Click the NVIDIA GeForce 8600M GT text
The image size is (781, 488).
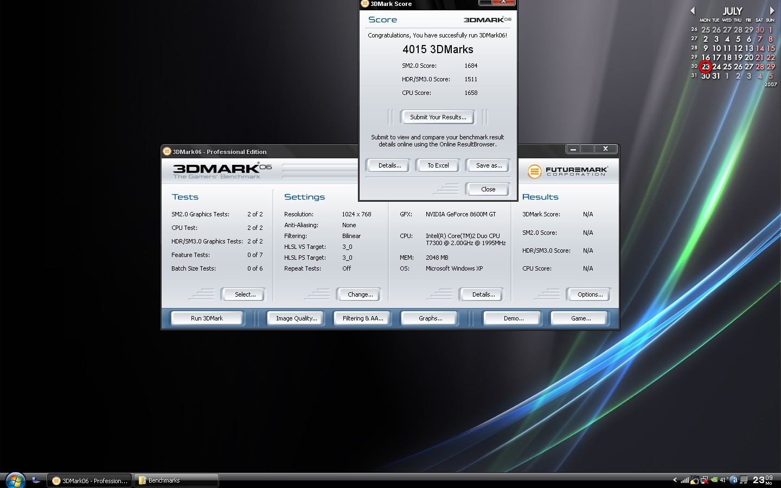(x=460, y=214)
